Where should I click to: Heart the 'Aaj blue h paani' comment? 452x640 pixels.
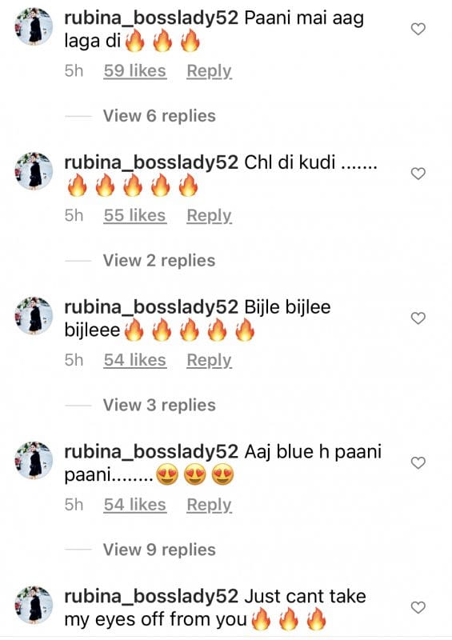418,462
